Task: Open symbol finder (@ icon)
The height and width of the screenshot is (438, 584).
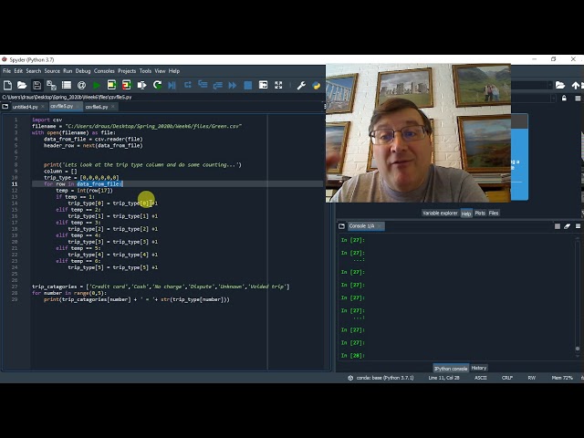Action: (81, 85)
